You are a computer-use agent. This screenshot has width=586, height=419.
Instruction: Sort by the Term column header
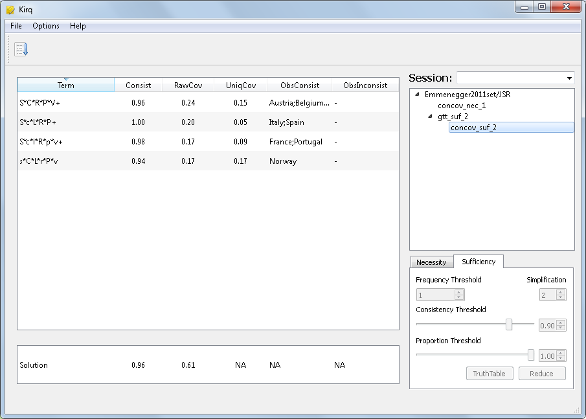[65, 85]
